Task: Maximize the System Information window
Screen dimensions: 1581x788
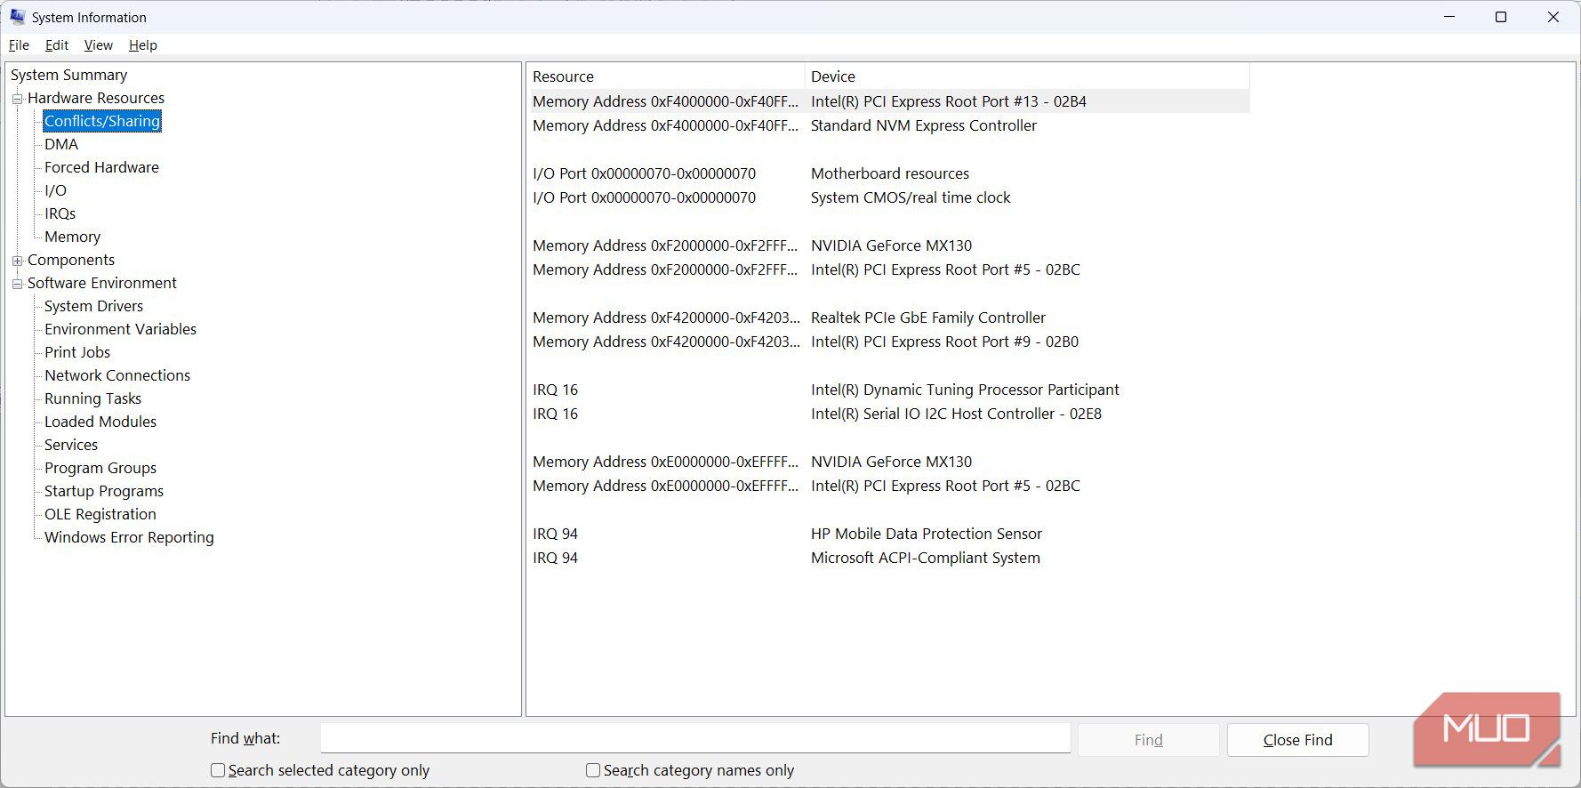Action: pyautogui.click(x=1501, y=17)
